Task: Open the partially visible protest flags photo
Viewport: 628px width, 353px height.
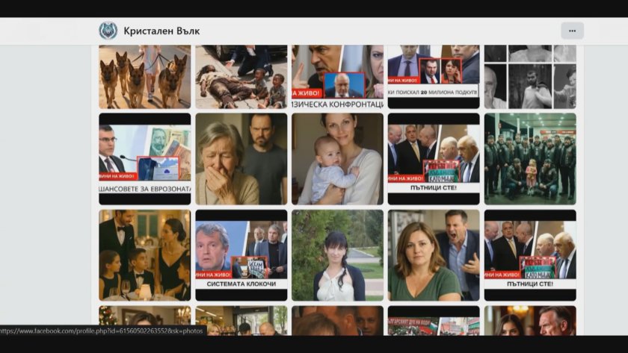Action: [x=434, y=320]
